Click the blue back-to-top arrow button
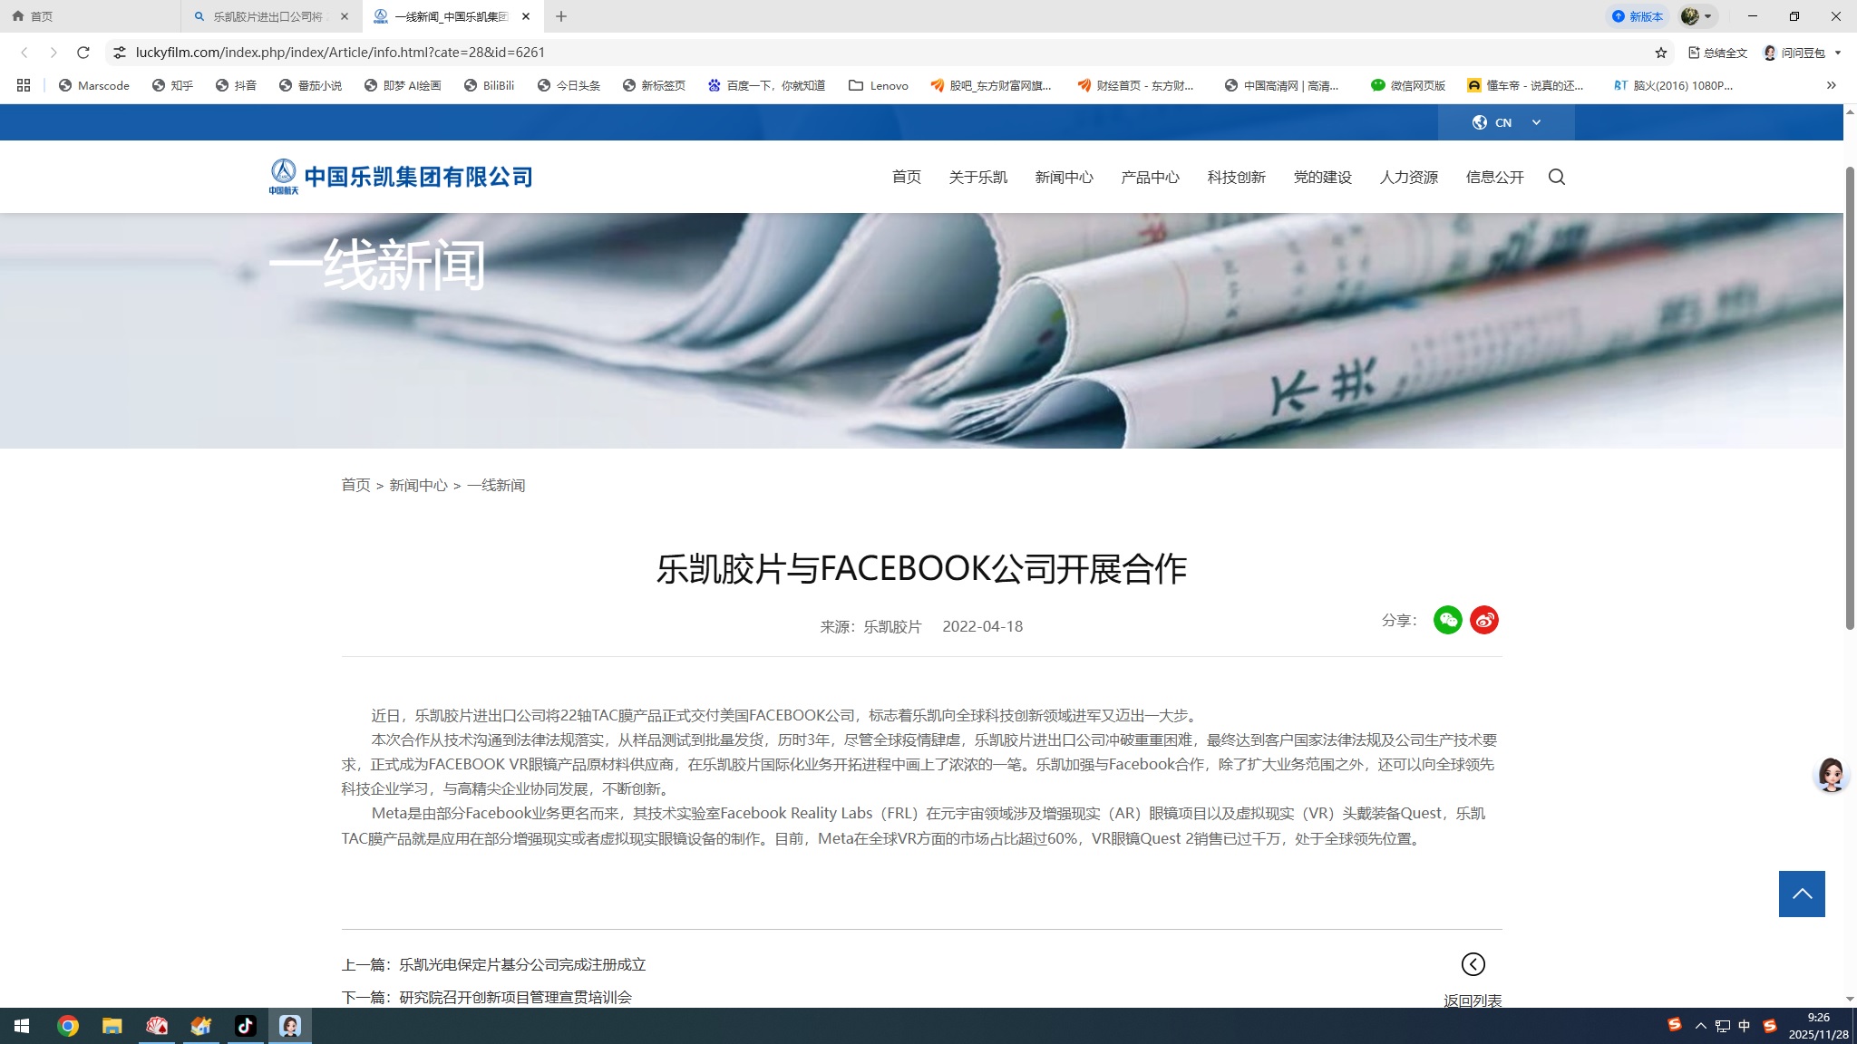The image size is (1857, 1044). (1802, 894)
